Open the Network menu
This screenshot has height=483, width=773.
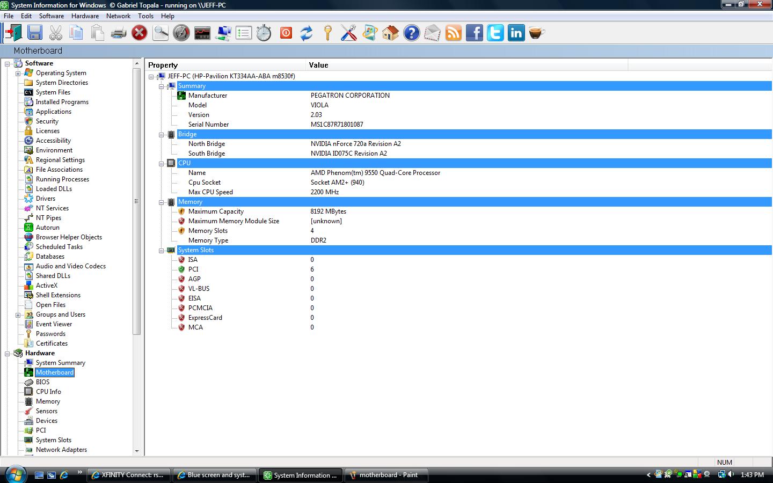119,16
